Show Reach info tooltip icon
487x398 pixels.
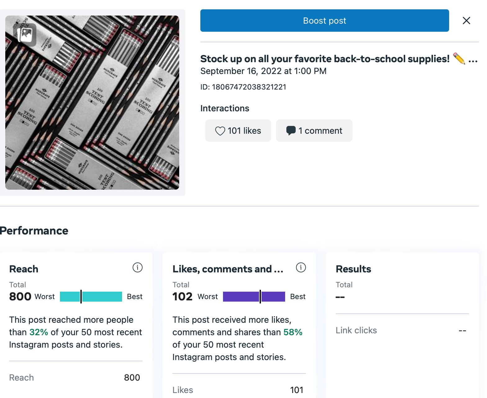point(137,267)
